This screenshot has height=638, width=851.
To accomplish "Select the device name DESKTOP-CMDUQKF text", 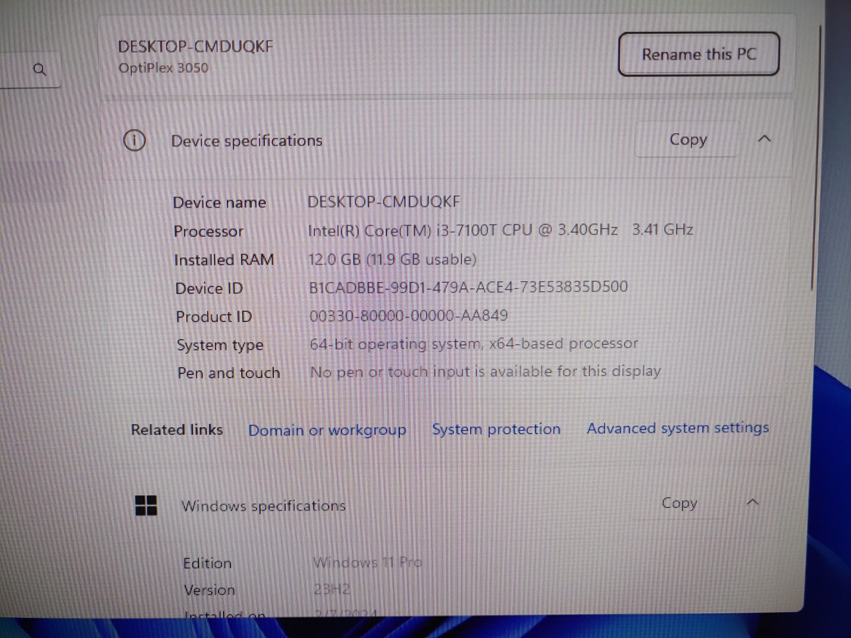I will [x=384, y=201].
